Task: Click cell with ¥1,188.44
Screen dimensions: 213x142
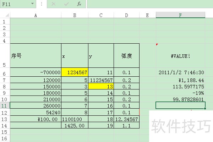Action: 180,80
